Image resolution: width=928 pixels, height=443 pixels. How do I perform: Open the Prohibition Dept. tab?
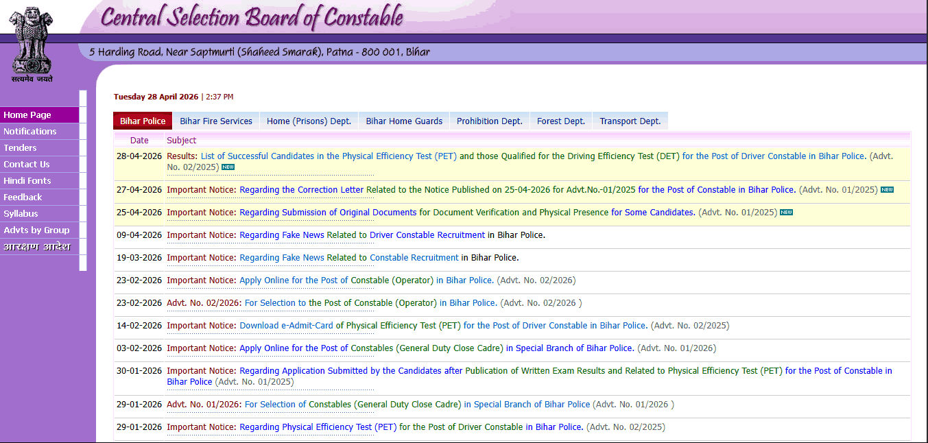(488, 120)
